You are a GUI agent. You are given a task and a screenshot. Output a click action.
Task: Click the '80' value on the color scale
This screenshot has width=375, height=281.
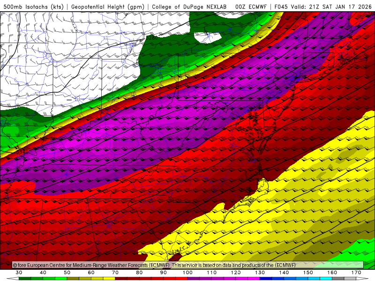click(x=139, y=273)
